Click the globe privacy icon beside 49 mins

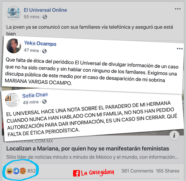point(44,102)
